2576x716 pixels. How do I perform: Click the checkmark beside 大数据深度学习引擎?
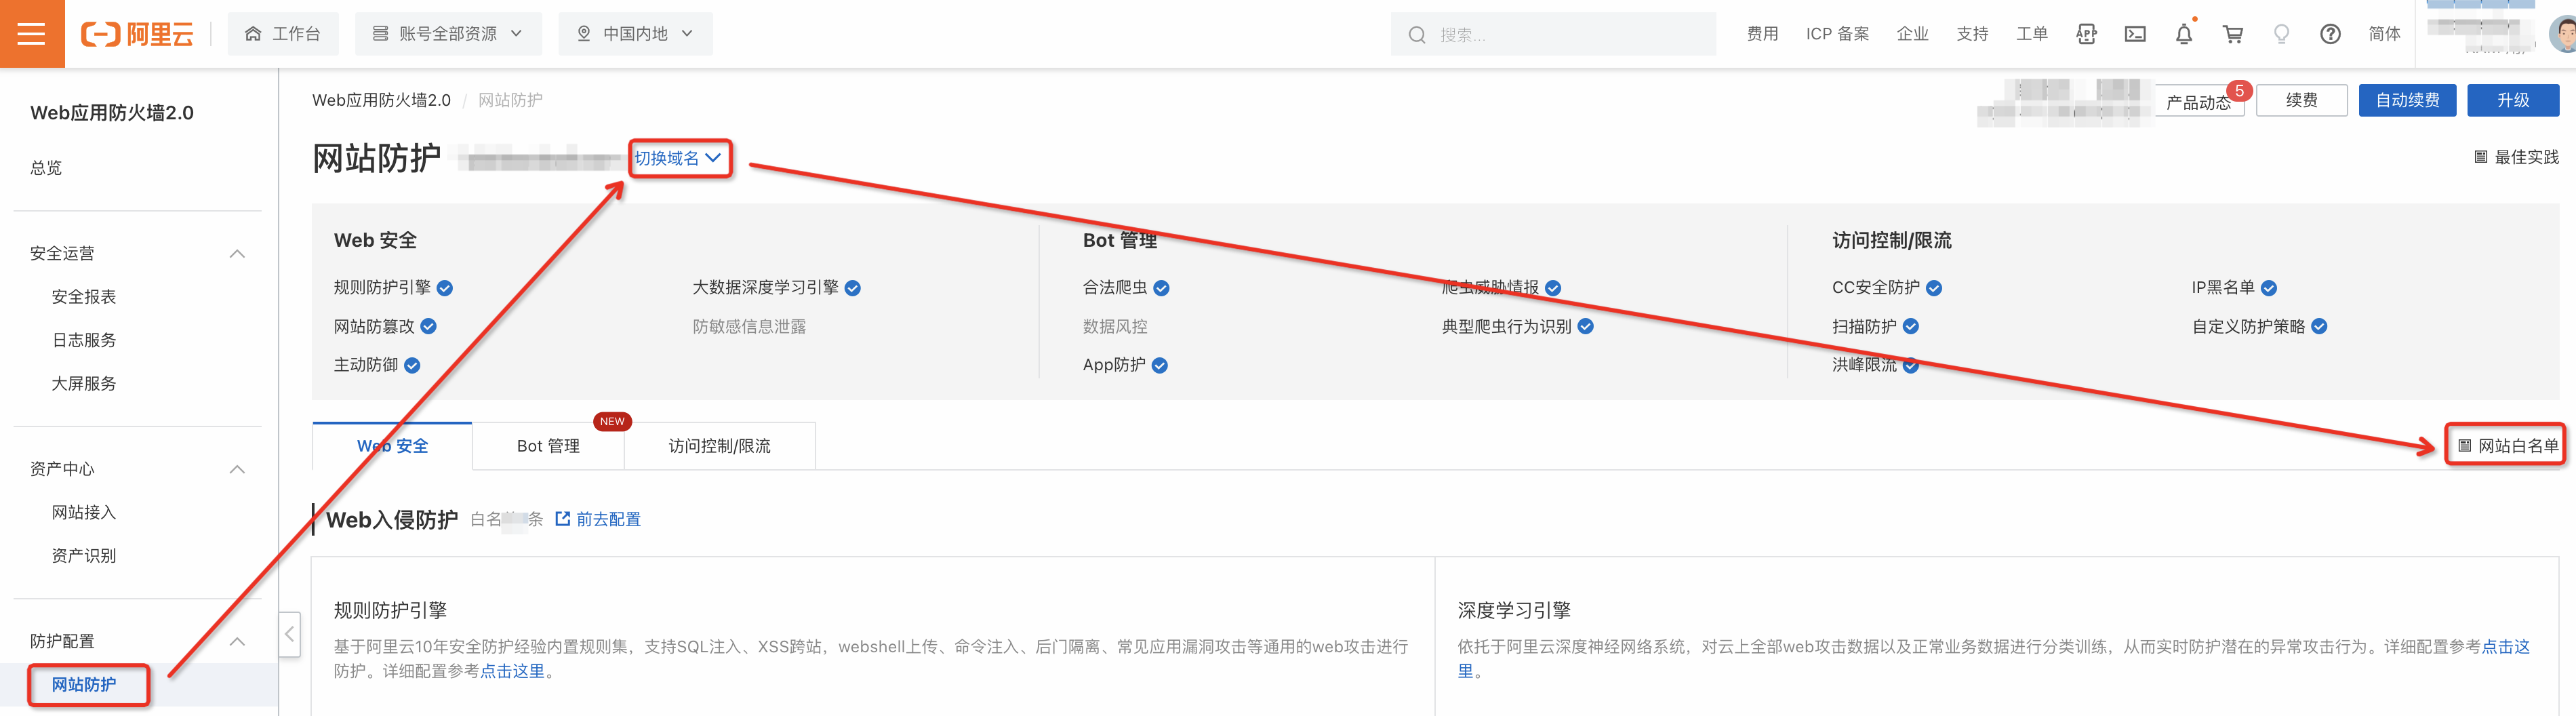[x=852, y=288]
